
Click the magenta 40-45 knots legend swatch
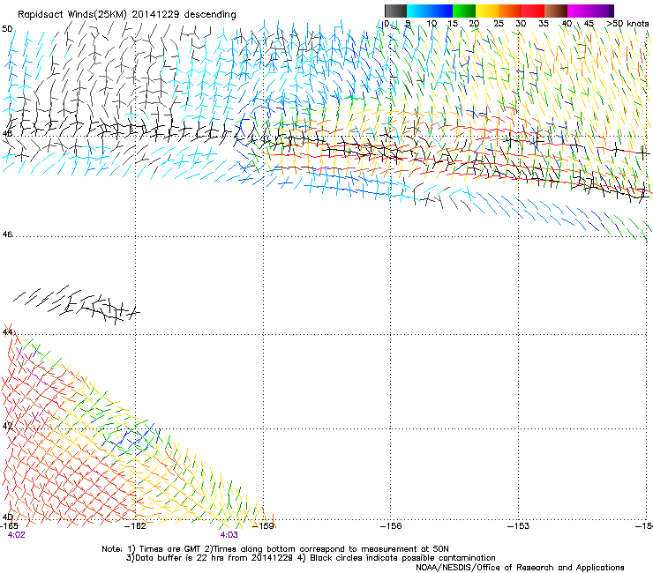click(579, 11)
